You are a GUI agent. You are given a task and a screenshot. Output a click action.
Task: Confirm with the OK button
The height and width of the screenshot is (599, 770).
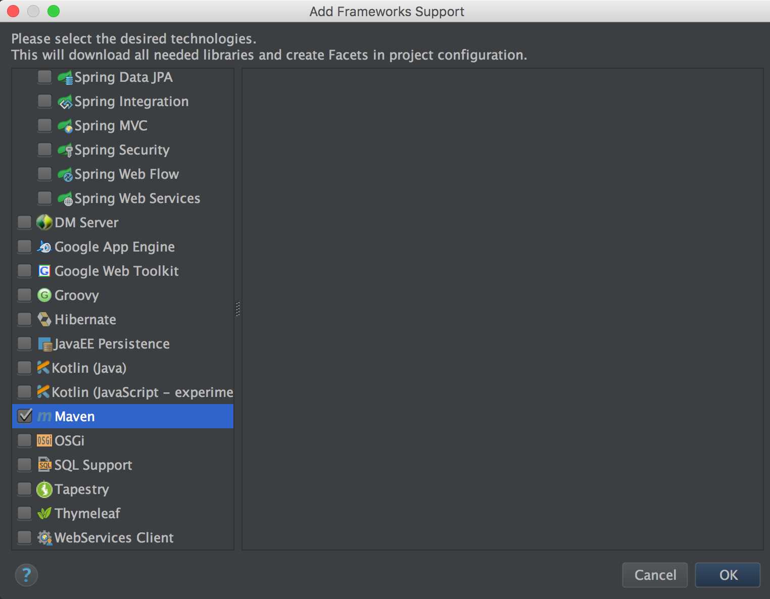(728, 575)
